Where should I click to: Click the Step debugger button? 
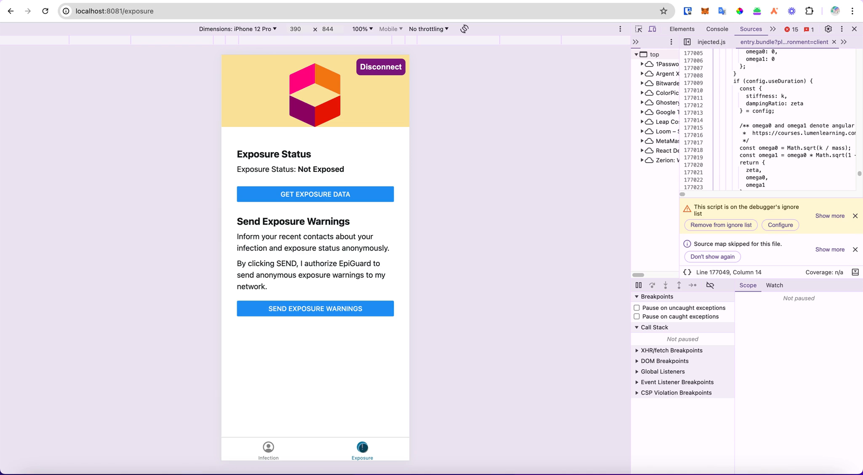click(x=693, y=285)
